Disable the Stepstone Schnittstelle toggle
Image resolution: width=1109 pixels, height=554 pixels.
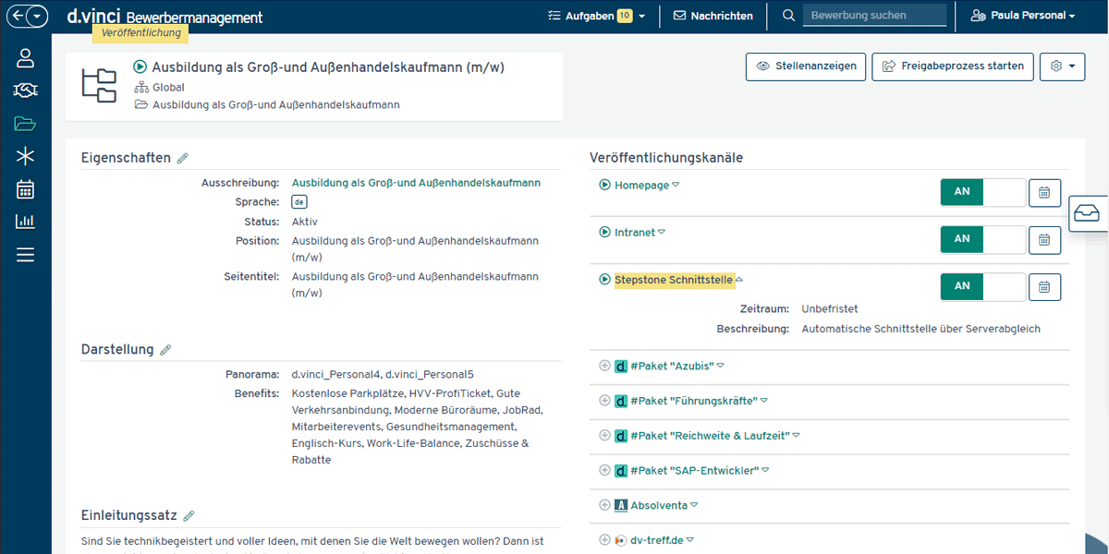click(982, 286)
